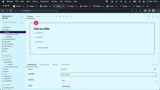
Task: Open the Headings story
Action: point(9,37)
